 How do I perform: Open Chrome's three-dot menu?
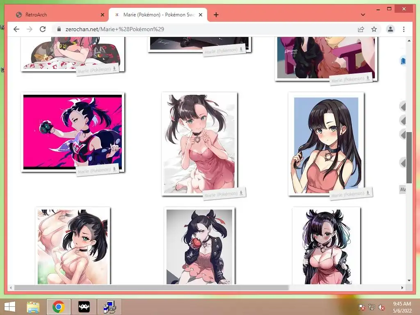[x=404, y=29]
